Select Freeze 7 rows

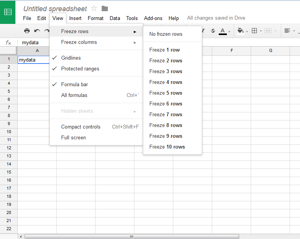click(x=173, y=115)
